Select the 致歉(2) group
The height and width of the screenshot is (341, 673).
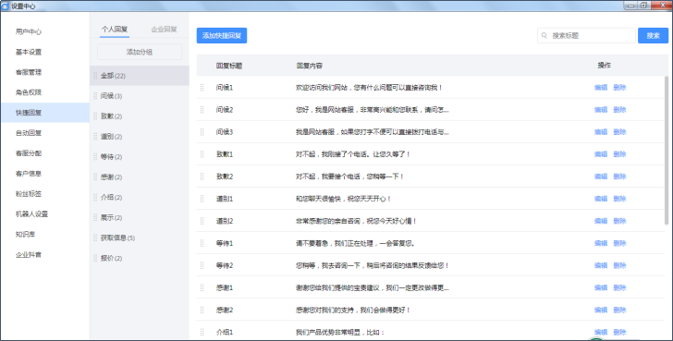140,116
